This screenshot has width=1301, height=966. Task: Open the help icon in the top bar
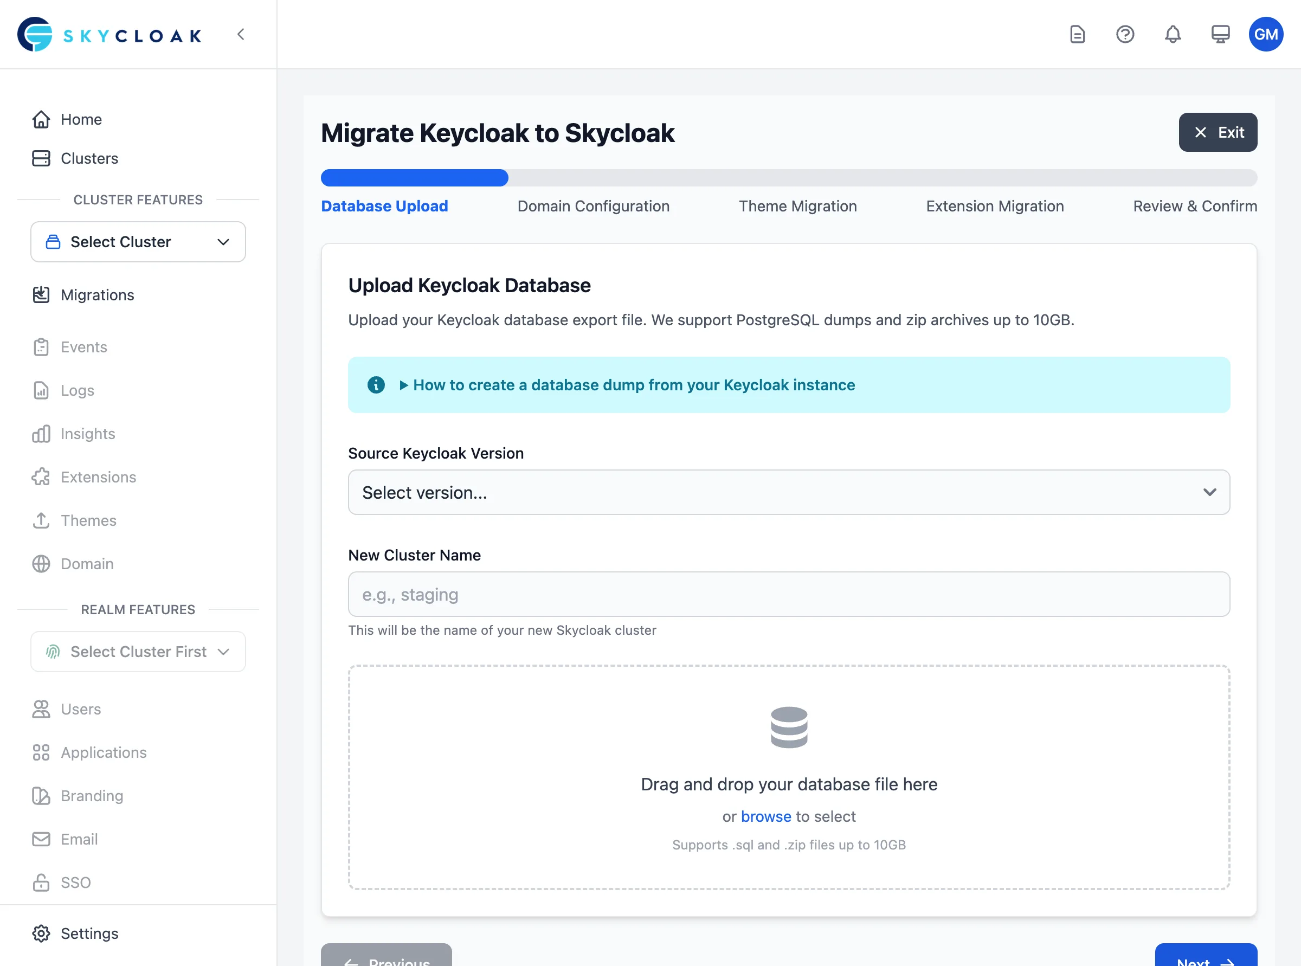[x=1124, y=35]
